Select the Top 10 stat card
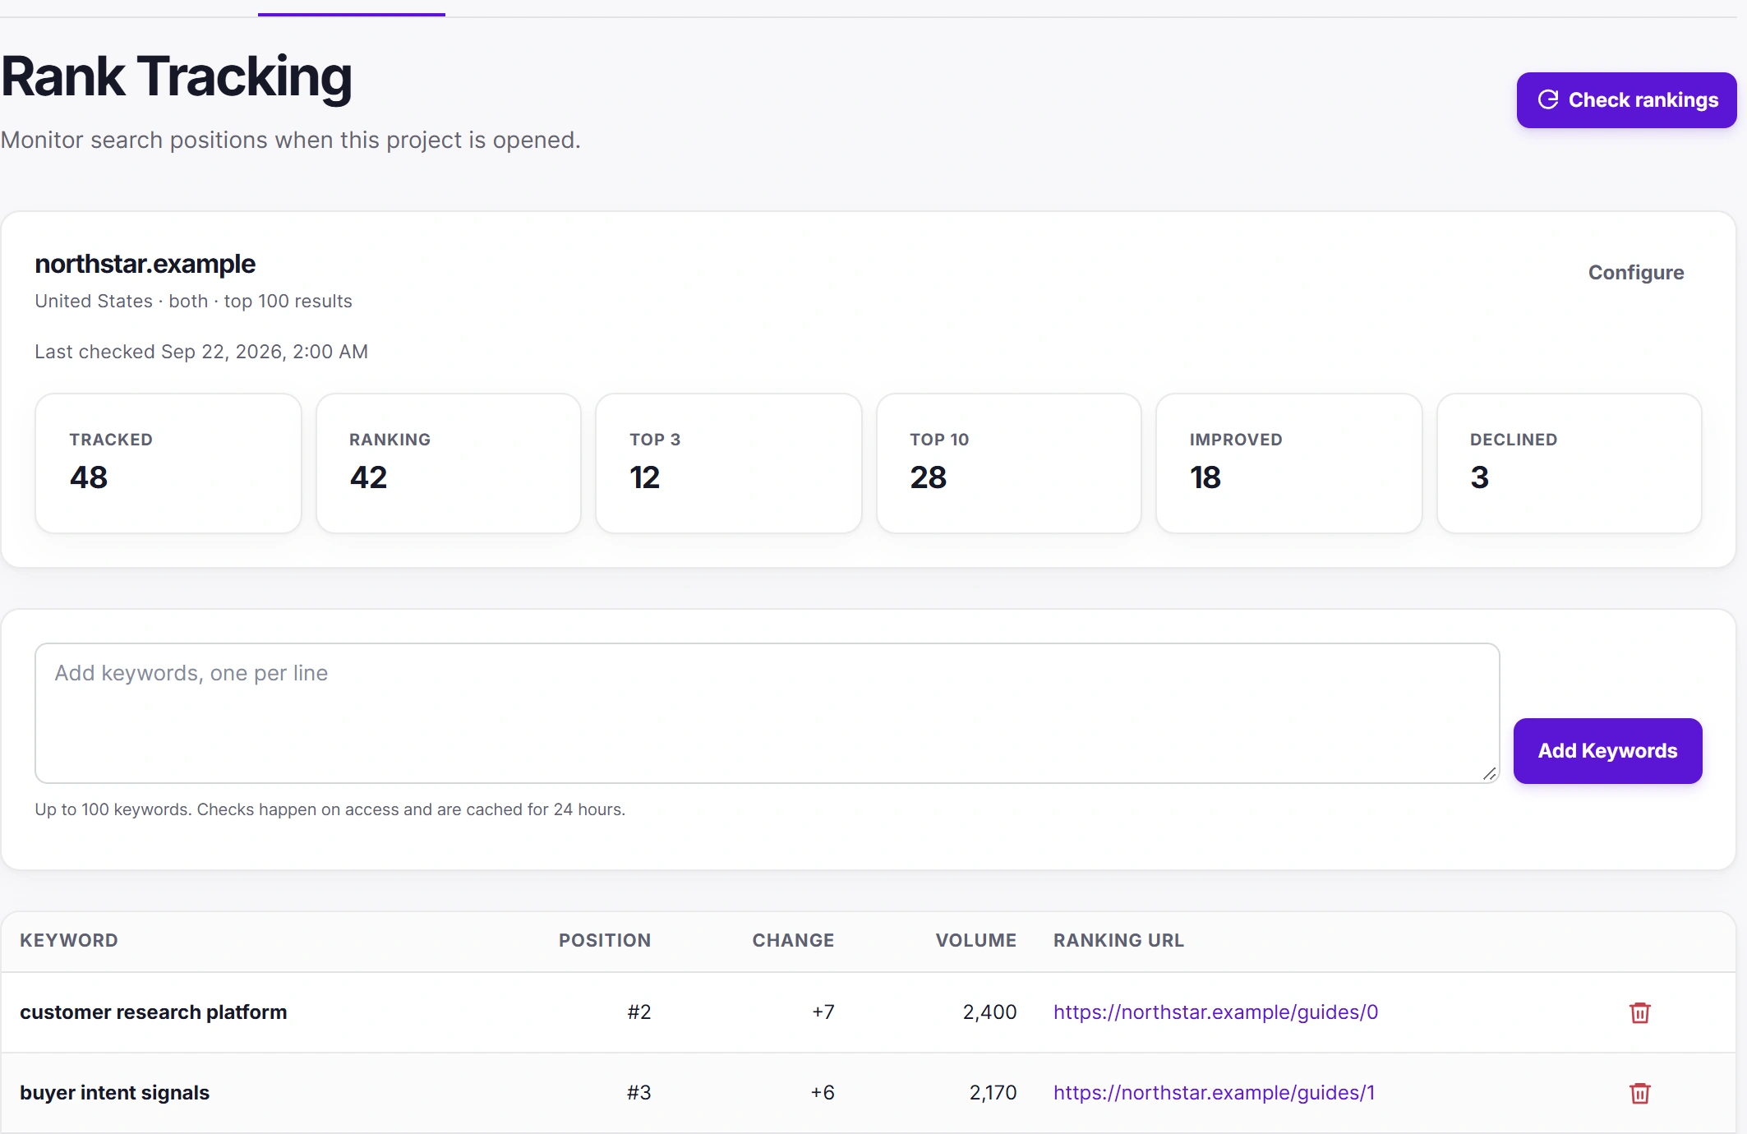 pos(1009,463)
